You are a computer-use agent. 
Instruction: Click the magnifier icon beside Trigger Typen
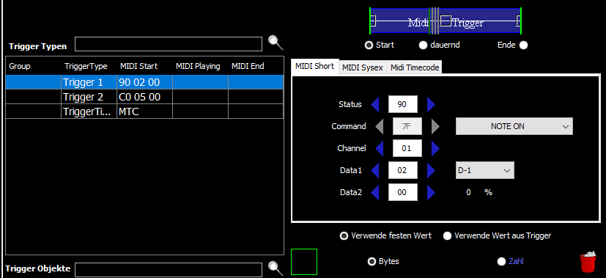(276, 43)
